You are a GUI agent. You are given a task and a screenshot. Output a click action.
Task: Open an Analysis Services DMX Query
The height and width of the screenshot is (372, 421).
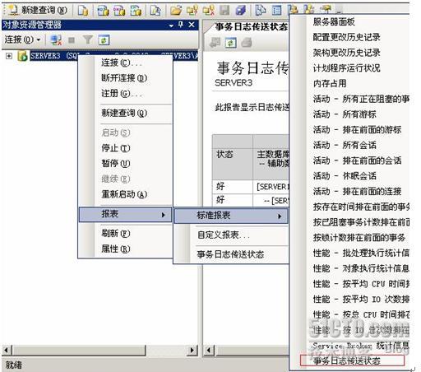click(119, 11)
